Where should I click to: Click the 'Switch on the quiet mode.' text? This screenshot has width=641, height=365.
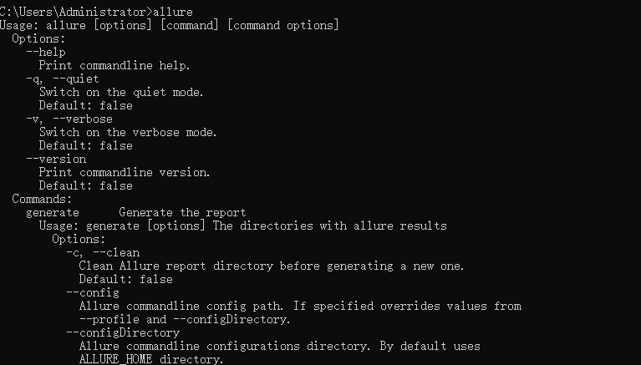coord(121,93)
